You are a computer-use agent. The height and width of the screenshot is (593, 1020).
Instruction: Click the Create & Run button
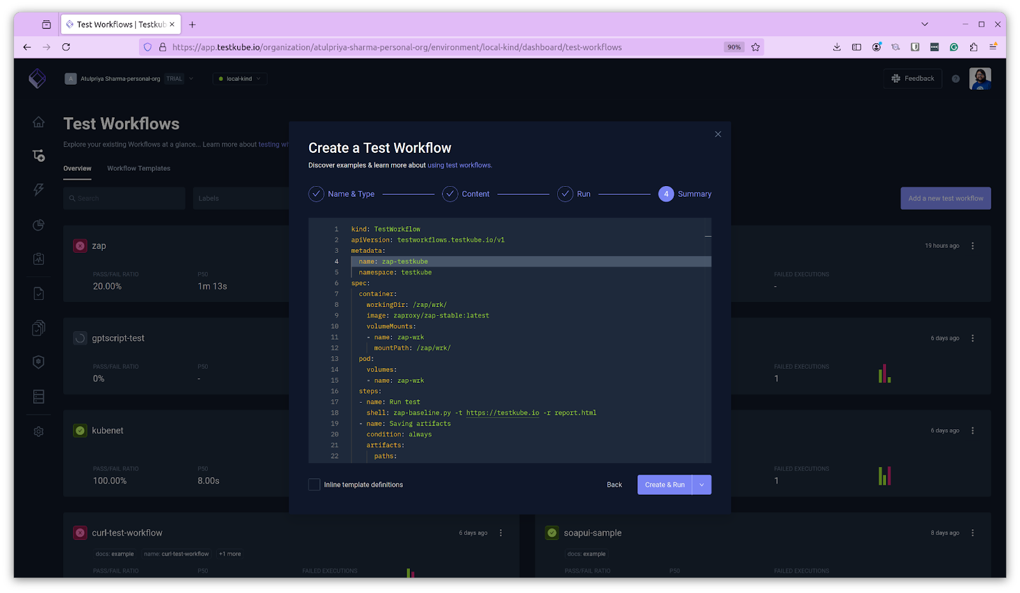pyautogui.click(x=665, y=485)
